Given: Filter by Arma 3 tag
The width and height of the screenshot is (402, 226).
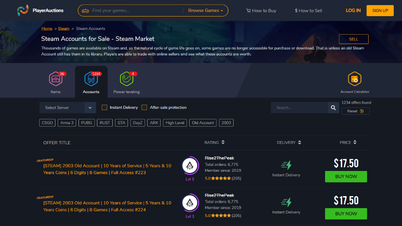Looking at the screenshot, I should (67, 123).
